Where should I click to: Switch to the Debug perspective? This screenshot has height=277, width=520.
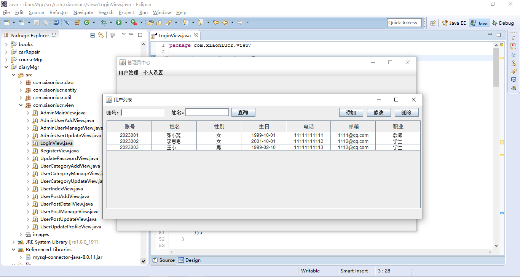tap(503, 23)
